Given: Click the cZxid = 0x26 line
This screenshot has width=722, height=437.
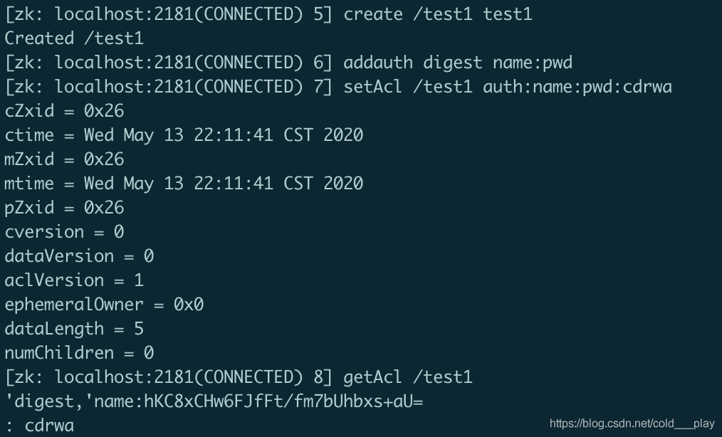Looking at the screenshot, I should tap(65, 111).
